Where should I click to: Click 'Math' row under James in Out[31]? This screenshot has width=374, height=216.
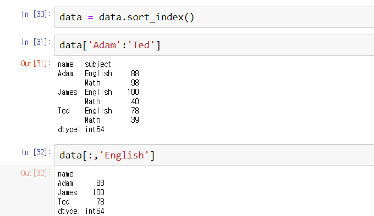click(x=92, y=101)
